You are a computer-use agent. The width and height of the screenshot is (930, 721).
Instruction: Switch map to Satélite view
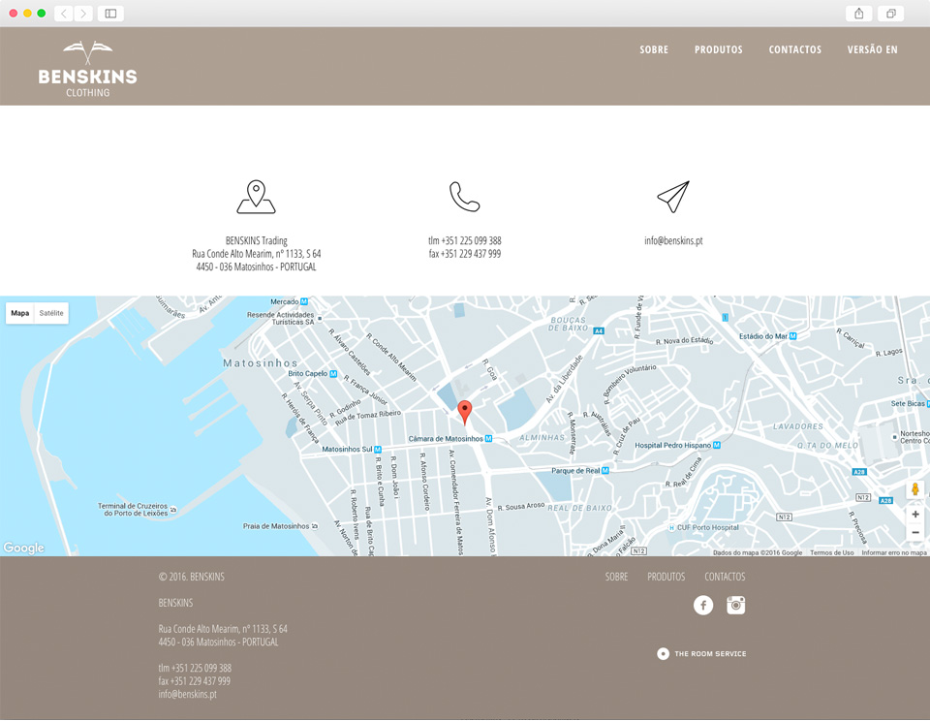coord(51,313)
